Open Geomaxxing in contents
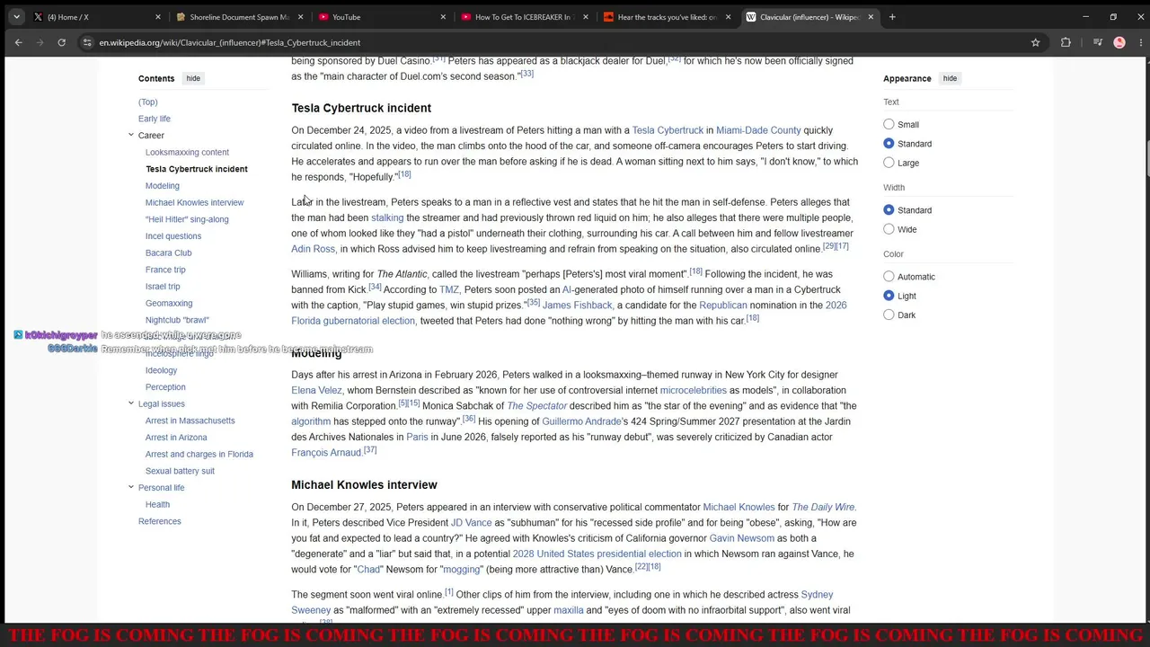Screen dimensions: 1150x647 (169, 303)
